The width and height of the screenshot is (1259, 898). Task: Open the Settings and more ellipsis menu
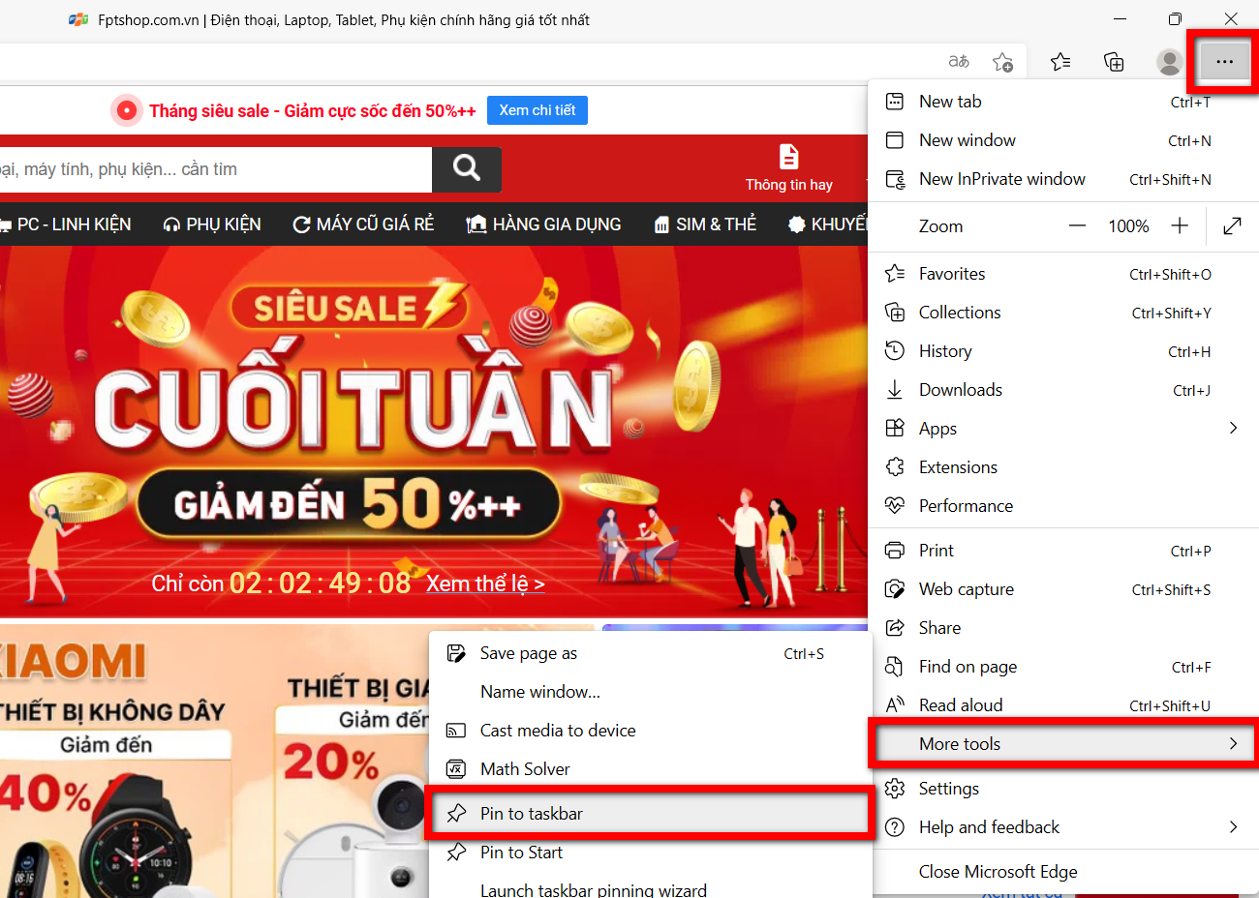pos(1225,62)
